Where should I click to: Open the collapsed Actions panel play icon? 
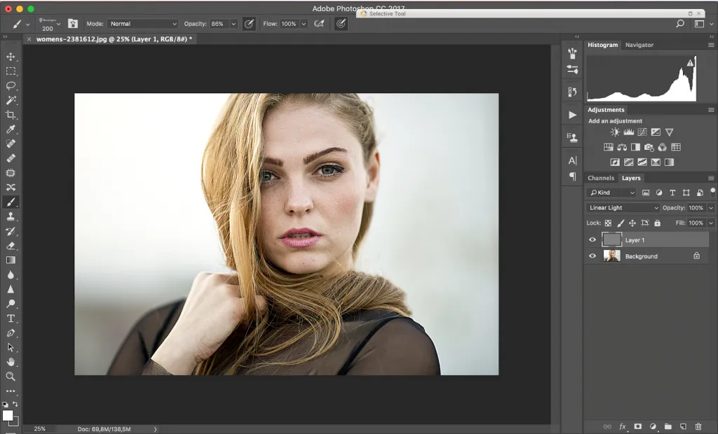pyautogui.click(x=572, y=115)
